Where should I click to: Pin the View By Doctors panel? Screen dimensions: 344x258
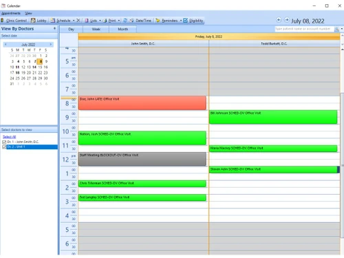coord(54,28)
